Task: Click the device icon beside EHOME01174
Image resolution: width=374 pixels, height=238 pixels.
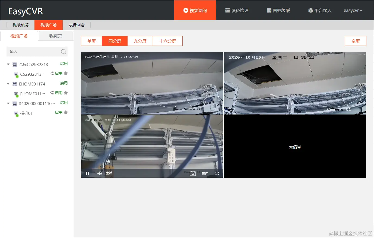Action: pos(15,84)
